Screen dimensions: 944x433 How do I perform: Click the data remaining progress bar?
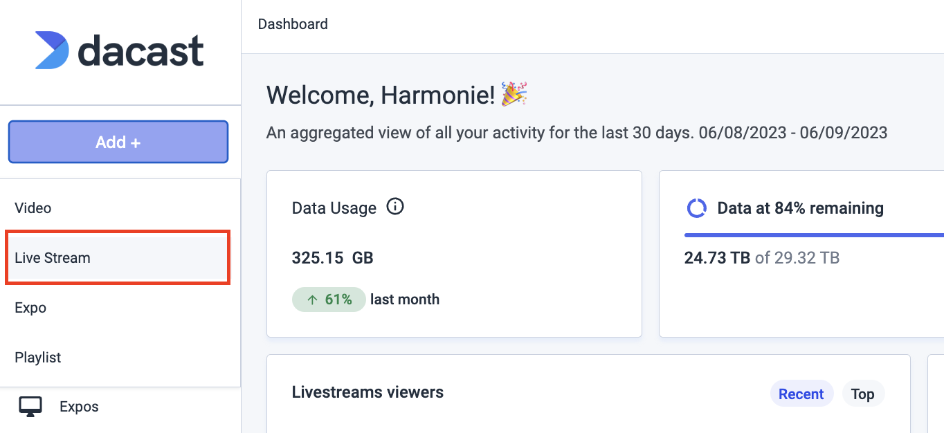[814, 235]
